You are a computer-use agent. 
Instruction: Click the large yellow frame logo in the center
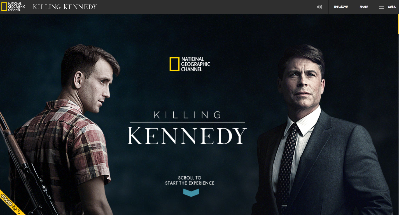point(174,64)
